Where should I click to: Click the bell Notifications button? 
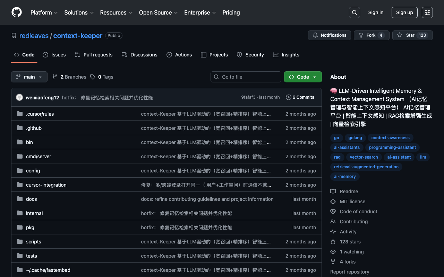(329, 35)
